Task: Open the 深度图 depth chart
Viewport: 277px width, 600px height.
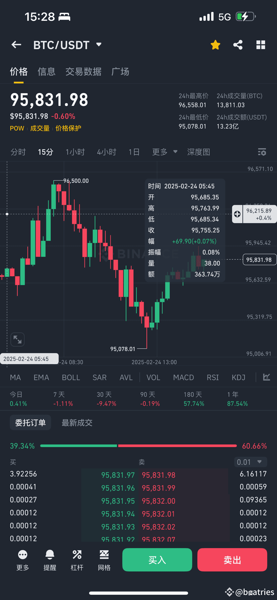Action: point(199,152)
